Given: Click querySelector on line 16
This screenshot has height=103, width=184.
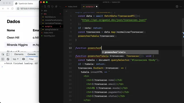Looking at the screenshot, I should click(120, 60).
